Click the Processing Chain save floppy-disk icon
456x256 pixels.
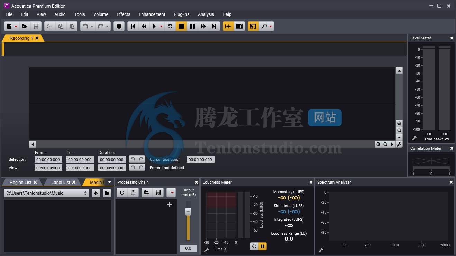pos(158,193)
